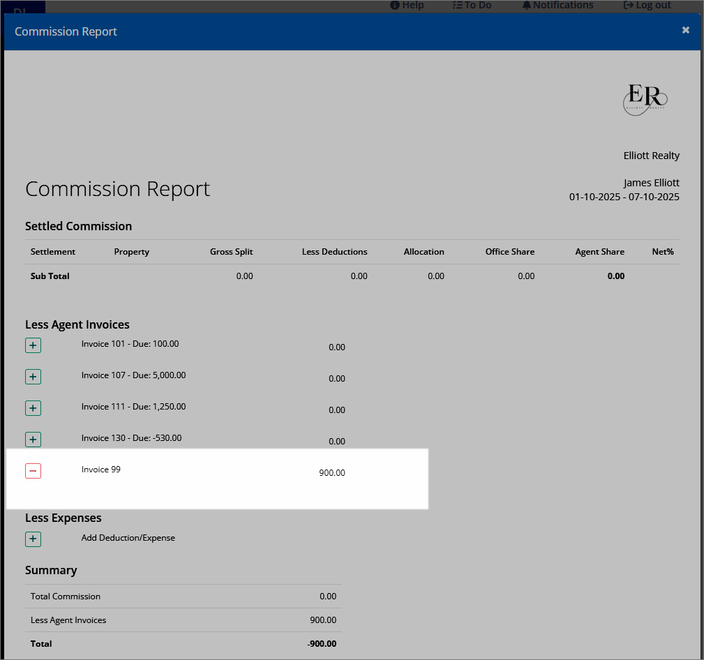Viewport: 704px width, 660px height.
Task: Click the 900.00 amount for Invoice 99
Action: [332, 473]
